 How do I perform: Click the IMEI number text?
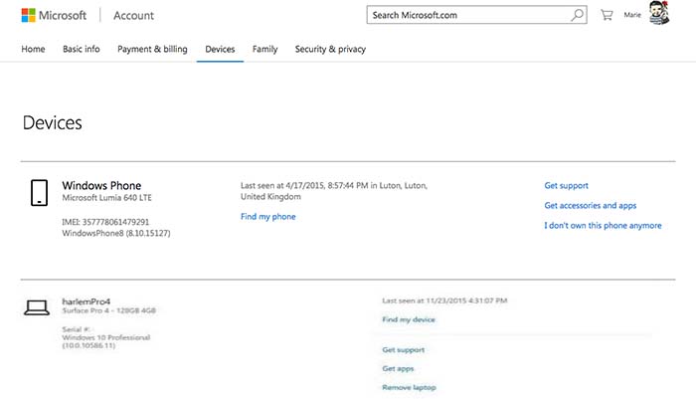[105, 222]
